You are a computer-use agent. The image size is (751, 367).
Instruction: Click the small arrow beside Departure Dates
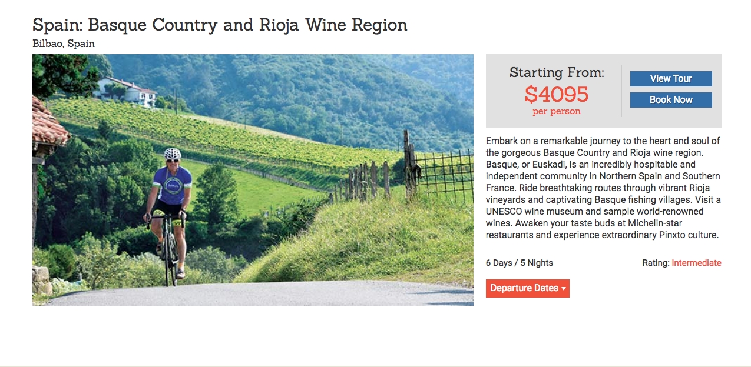(564, 289)
